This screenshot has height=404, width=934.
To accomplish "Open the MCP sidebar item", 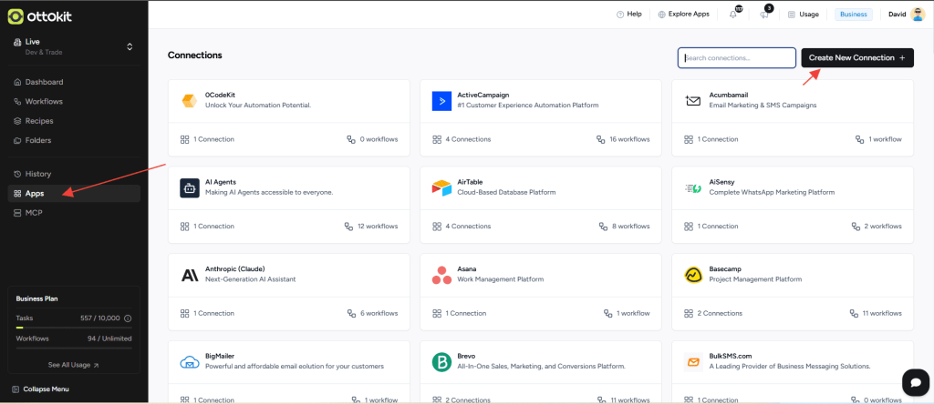I will point(33,213).
